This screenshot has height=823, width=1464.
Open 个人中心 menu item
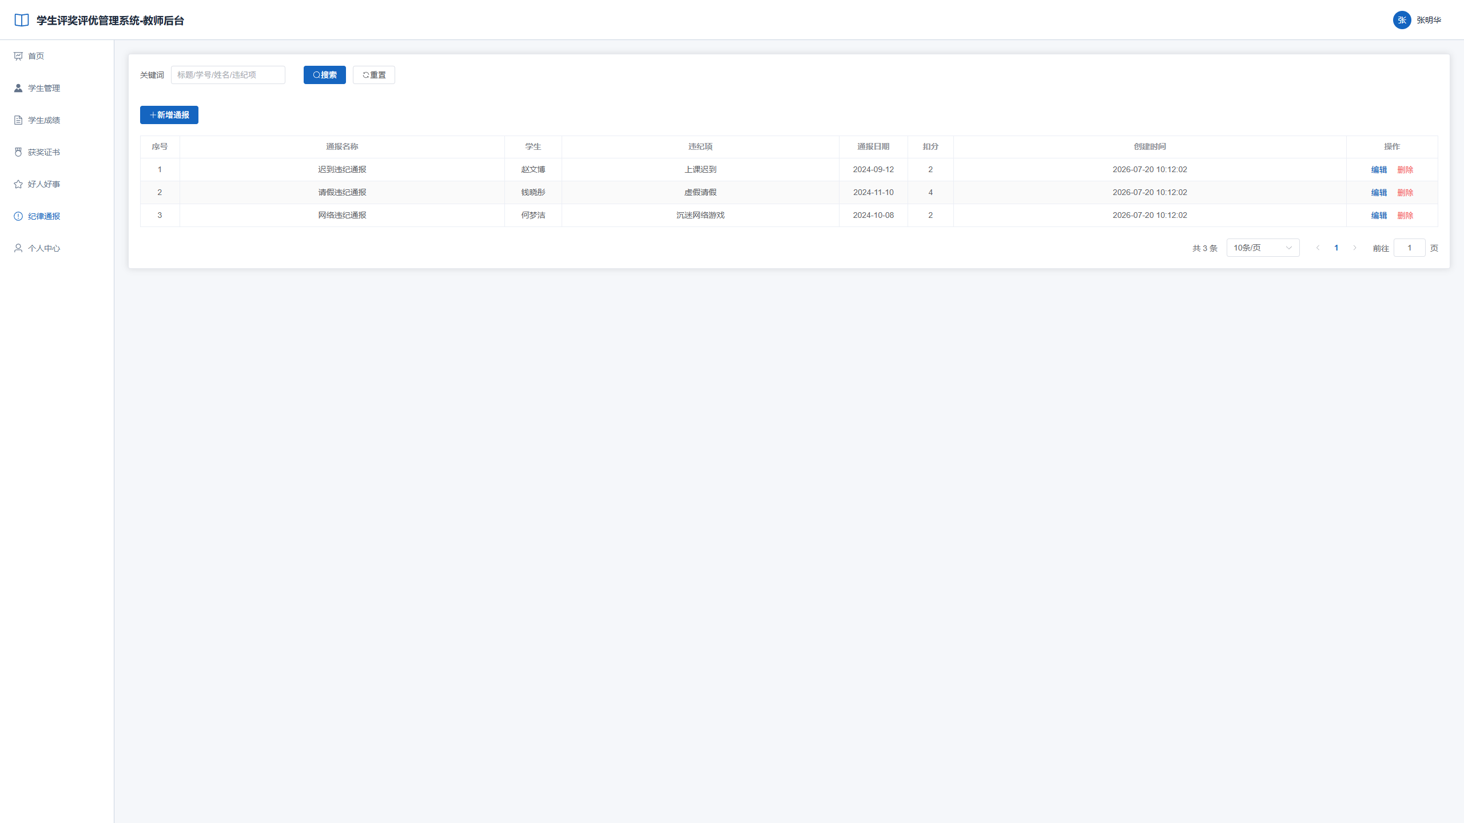tap(57, 248)
